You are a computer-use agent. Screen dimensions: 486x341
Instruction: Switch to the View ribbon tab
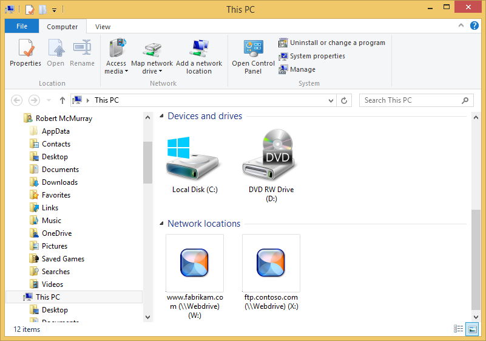point(103,27)
